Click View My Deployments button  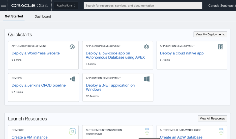tap(210, 34)
